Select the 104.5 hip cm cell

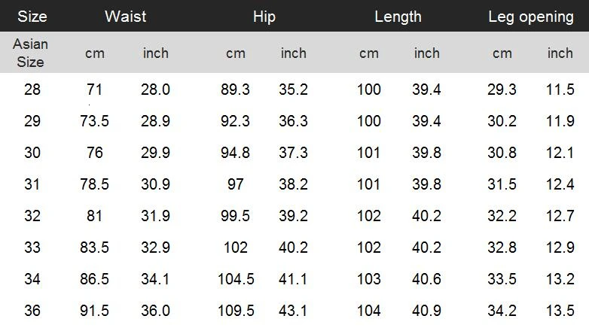[x=236, y=279]
